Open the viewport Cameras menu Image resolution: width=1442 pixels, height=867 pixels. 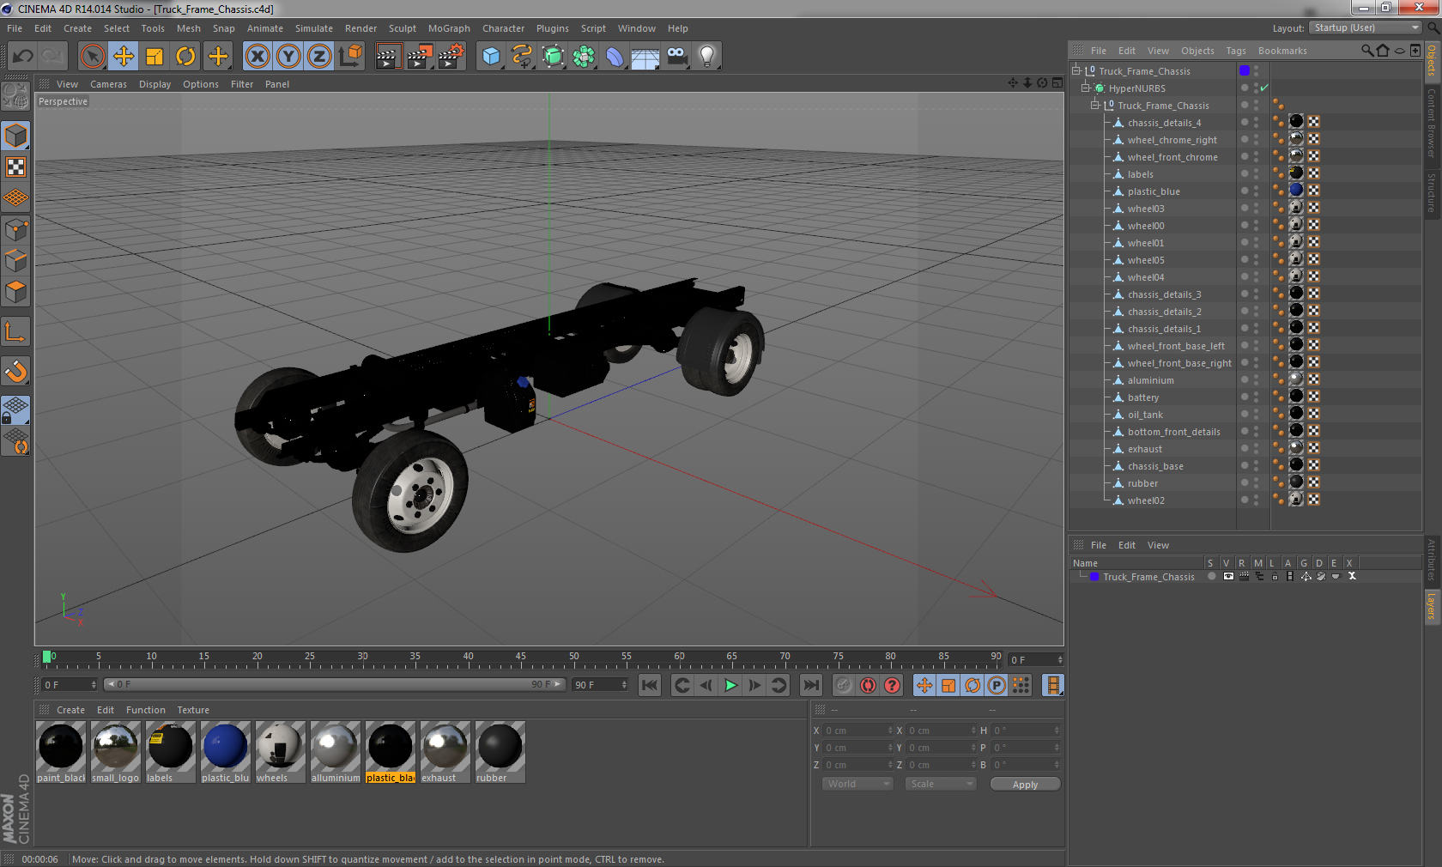[x=108, y=84]
